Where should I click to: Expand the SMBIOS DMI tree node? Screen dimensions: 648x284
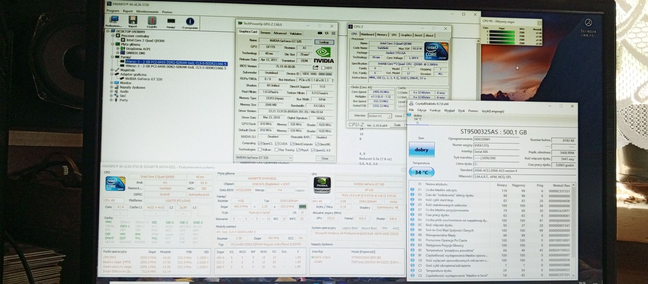point(118,53)
